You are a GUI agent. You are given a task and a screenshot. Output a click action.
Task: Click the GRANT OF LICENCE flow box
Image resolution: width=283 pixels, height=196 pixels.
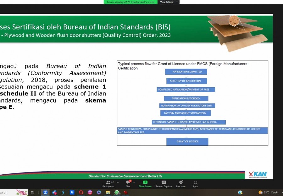click(187, 142)
